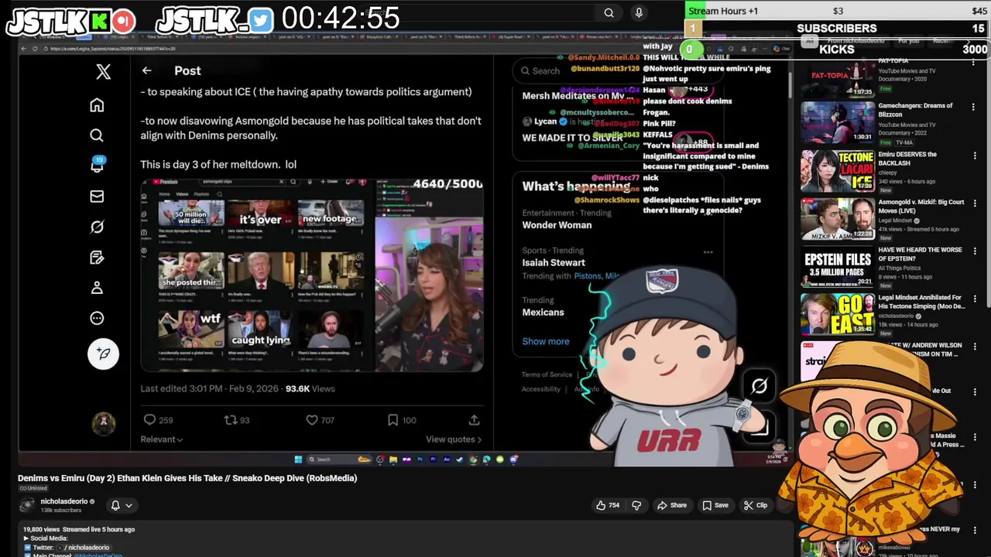Bookmark the post showing 100
Screen dimensions: 991x557
(x=393, y=419)
